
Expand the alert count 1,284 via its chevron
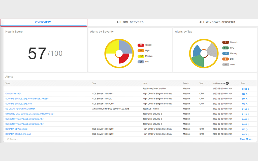click(249, 89)
